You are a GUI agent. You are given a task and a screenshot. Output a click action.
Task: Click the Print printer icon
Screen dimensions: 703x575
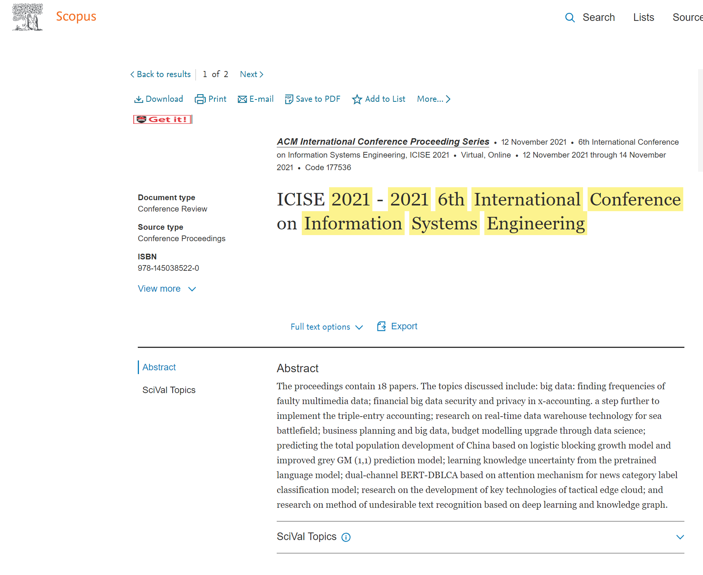(x=200, y=99)
